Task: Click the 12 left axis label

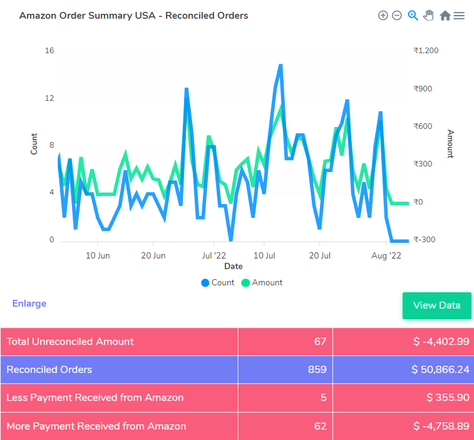Action: click(x=49, y=98)
